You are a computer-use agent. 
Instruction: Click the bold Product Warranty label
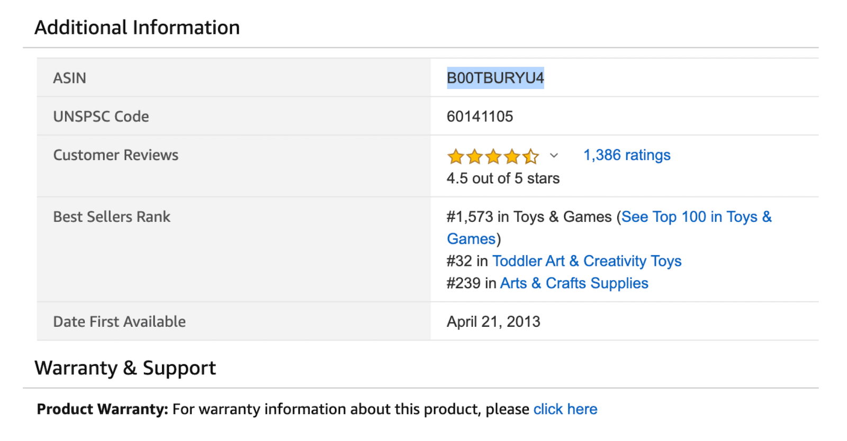[102, 409]
